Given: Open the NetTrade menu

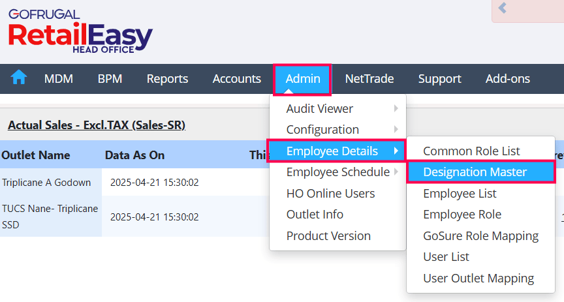Looking at the screenshot, I should pyautogui.click(x=369, y=79).
